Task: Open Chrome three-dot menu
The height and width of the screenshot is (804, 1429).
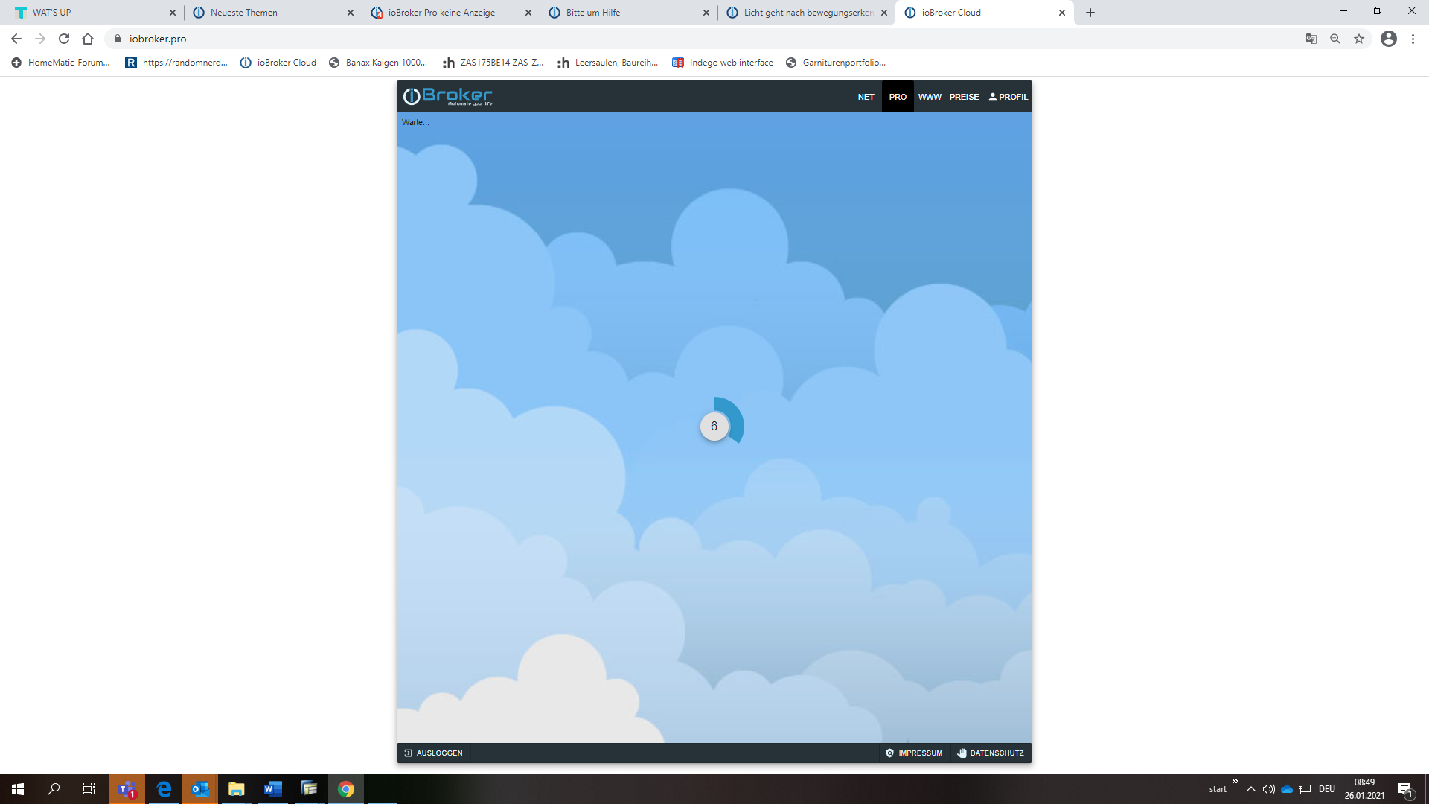Action: click(1413, 39)
